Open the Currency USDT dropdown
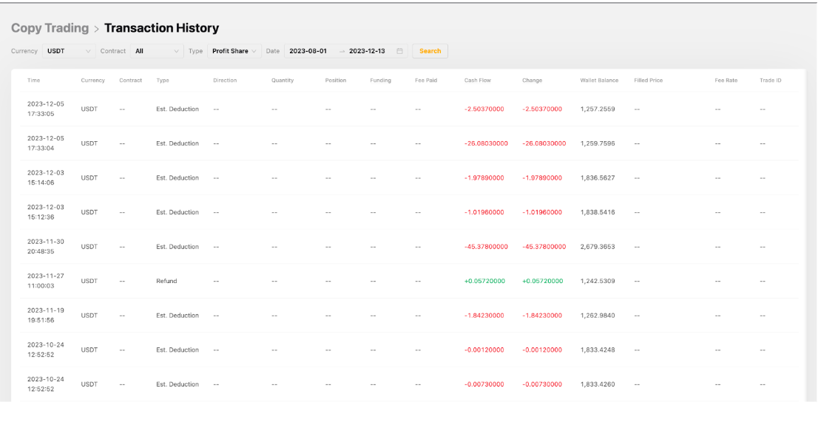 click(68, 51)
